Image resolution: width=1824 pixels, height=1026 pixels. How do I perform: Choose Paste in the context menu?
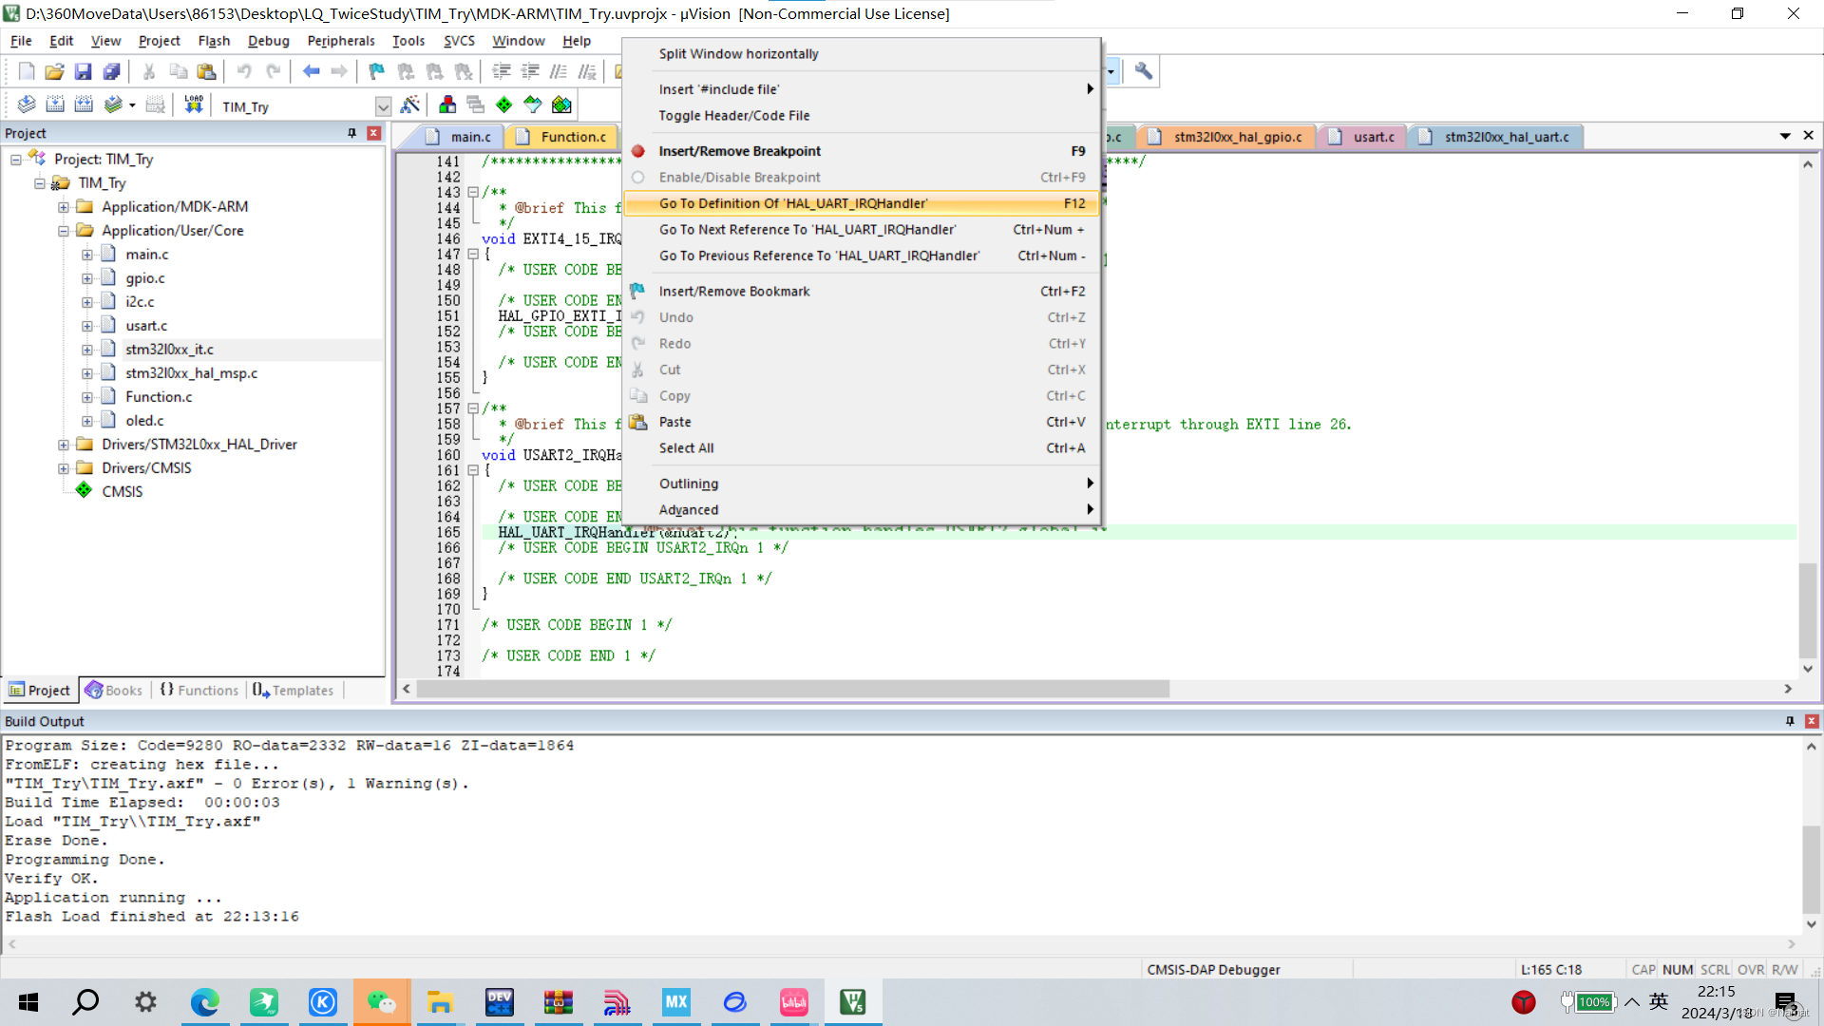click(x=862, y=422)
